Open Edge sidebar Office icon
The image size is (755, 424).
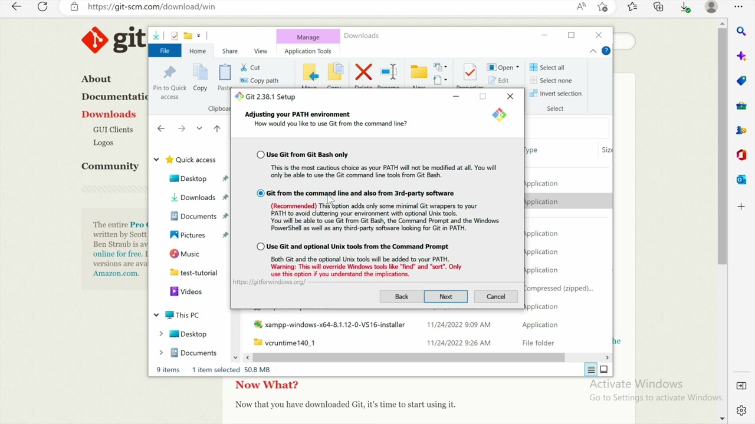coord(741,155)
